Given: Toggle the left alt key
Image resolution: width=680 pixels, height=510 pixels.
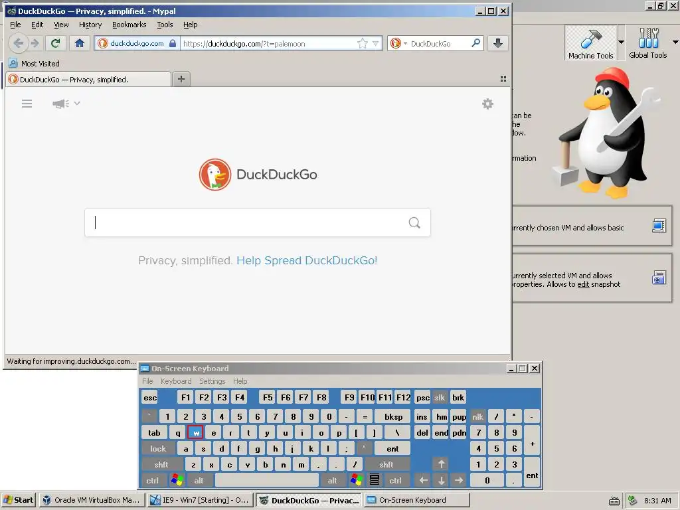Looking at the screenshot, I should (199, 481).
